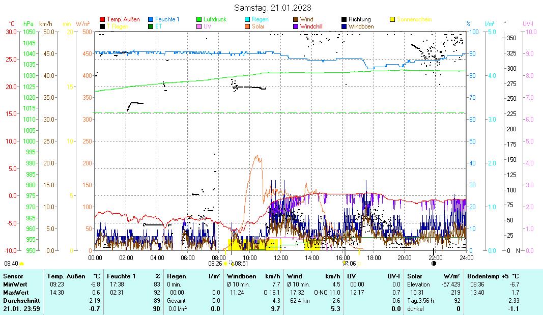Click the hPa pressure axis label
Screen dimensions: 543x315
point(28,24)
